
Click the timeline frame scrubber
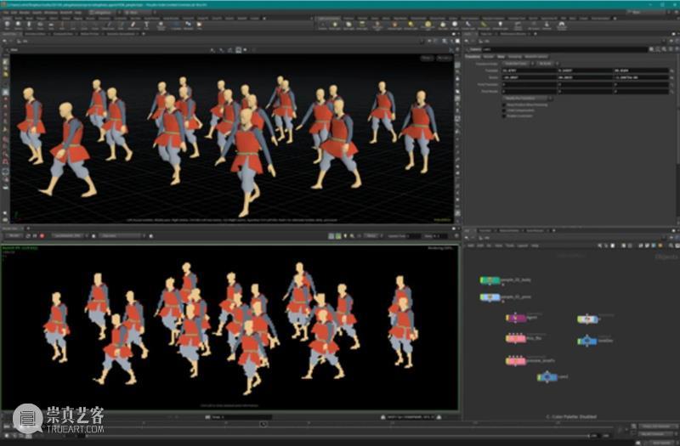click(x=264, y=425)
